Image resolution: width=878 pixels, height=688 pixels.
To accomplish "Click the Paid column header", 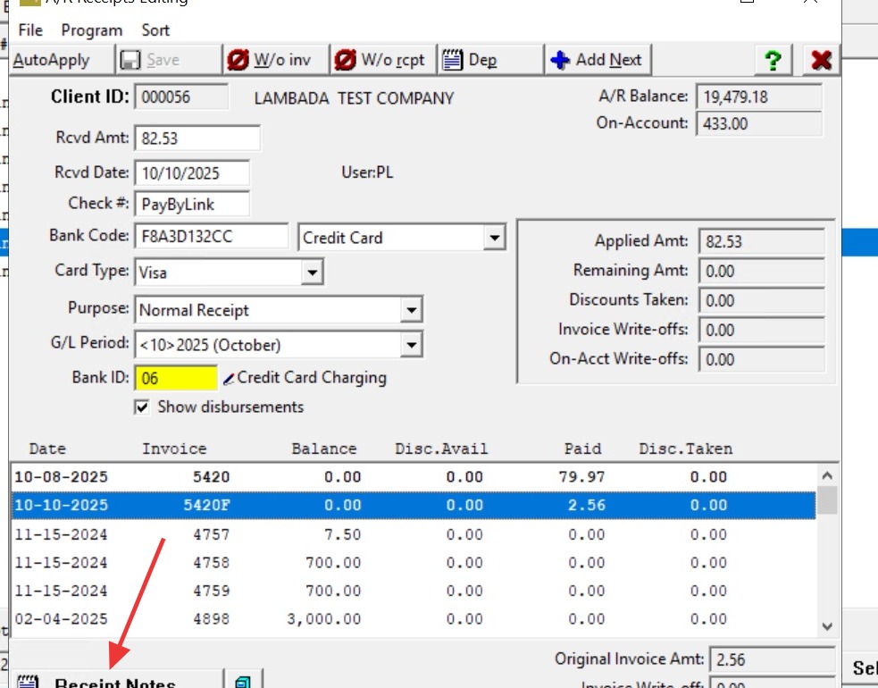I will 583,449.
